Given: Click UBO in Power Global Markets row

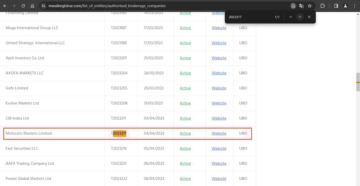Looking at the screenshot, I should point(243,179).
